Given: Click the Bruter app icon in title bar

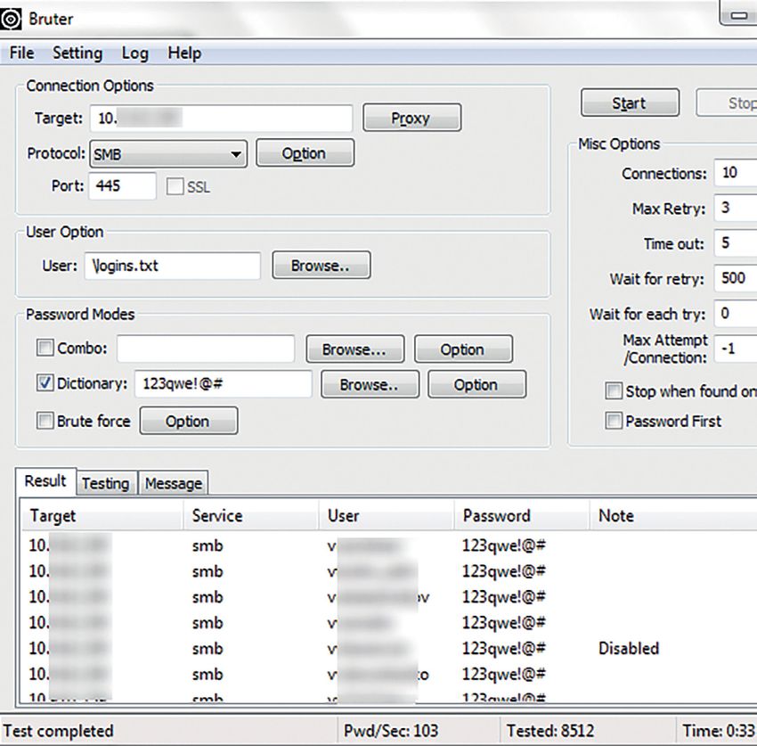Looking at the screenshot, I should point(10,19).
